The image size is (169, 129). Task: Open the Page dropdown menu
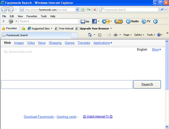pyautogui.click(x=127, y=35)
